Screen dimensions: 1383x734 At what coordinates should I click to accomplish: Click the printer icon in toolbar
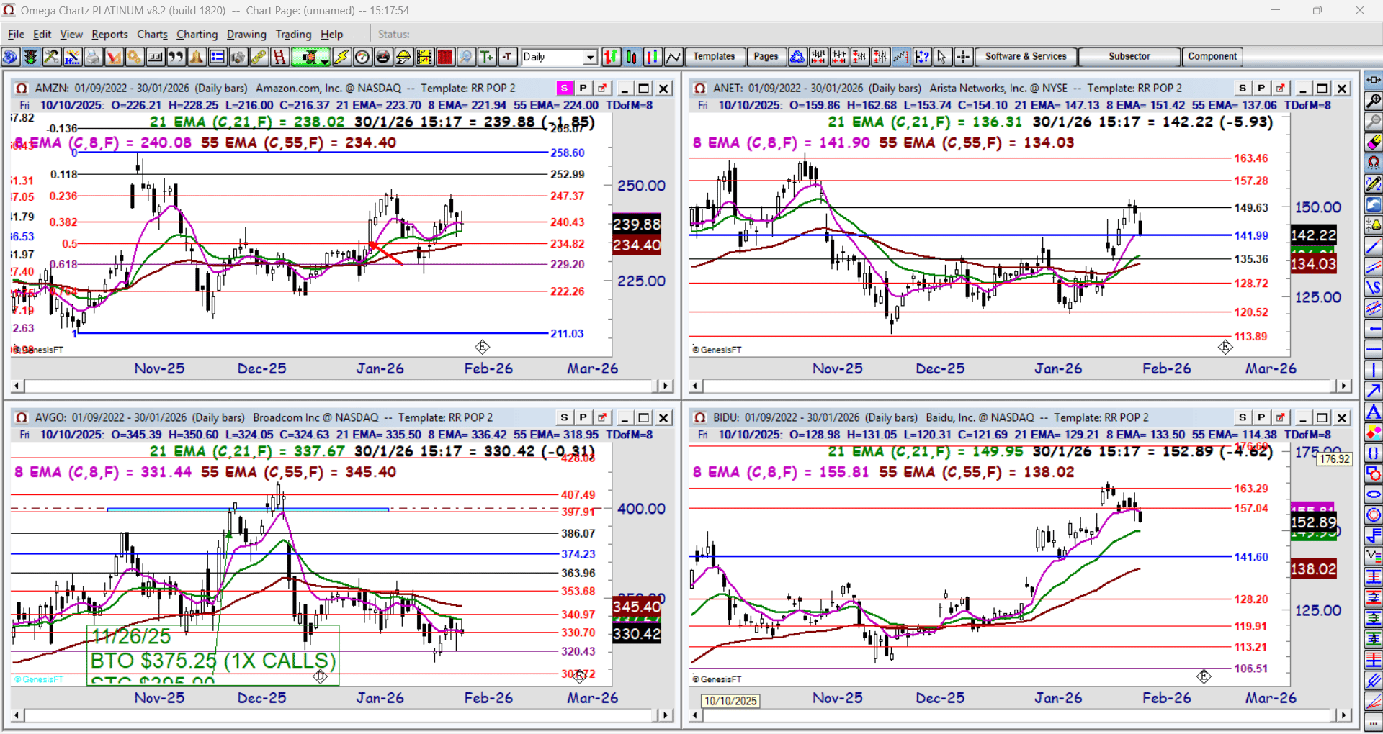click(93, 57)
